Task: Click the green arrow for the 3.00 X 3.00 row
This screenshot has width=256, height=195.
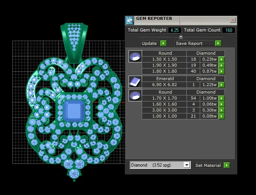Action: [x=222, y=110]
